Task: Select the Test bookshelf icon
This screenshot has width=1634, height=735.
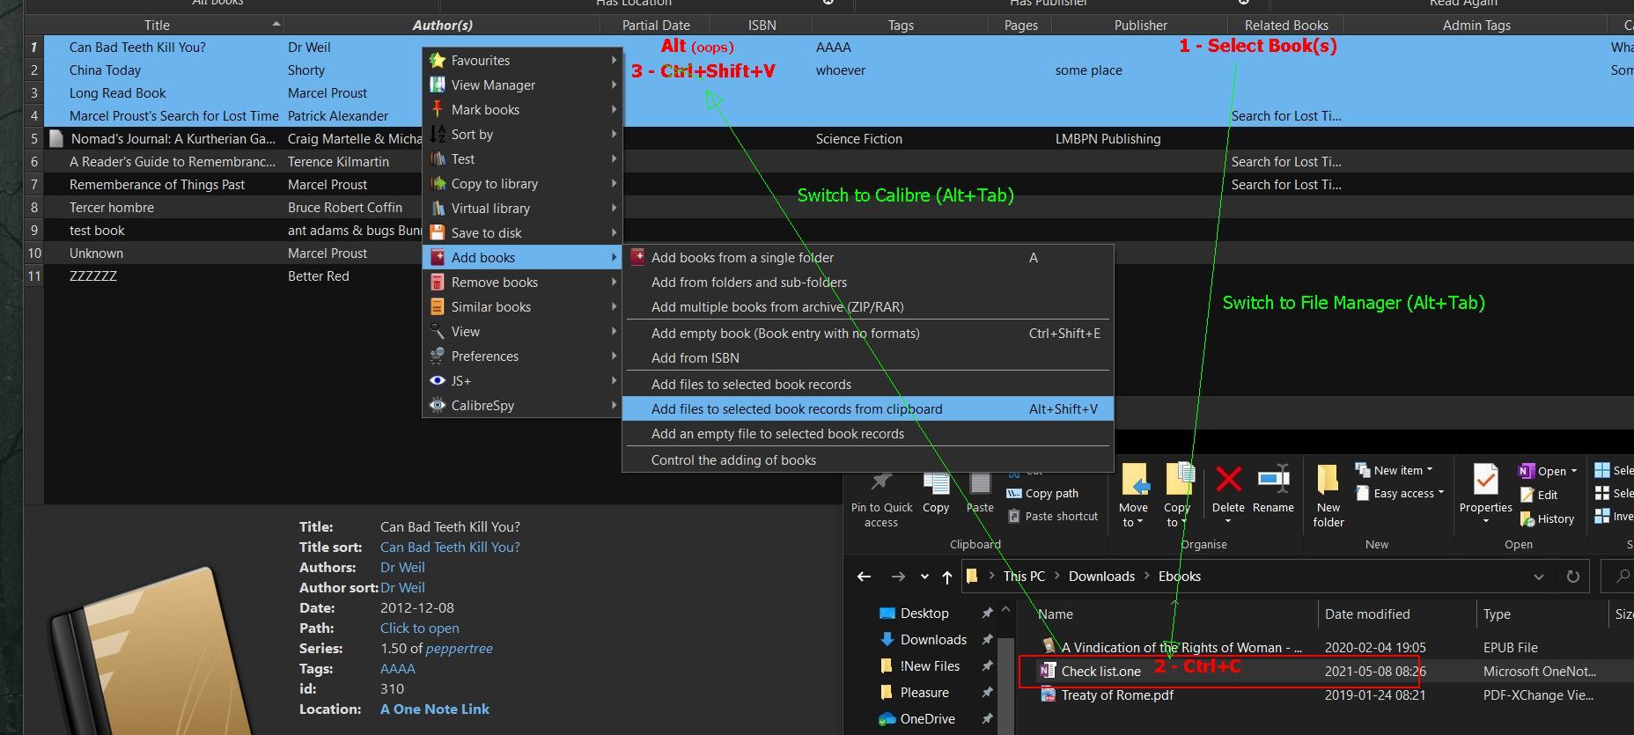Action: 437,158
